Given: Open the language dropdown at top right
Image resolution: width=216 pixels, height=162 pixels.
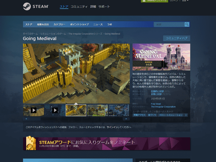Looking at the screenshot, I should [185, 1].
